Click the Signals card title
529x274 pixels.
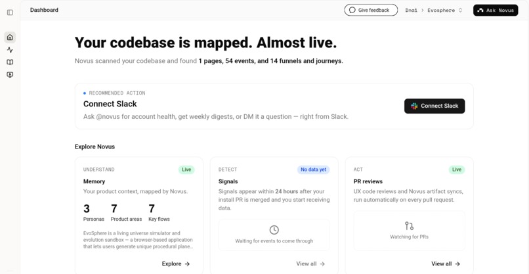[x=228, y=181]
